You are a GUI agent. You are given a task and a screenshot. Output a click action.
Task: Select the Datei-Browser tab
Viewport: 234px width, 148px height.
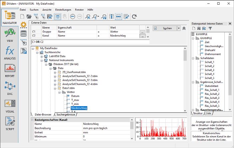[x=43, y=114]
